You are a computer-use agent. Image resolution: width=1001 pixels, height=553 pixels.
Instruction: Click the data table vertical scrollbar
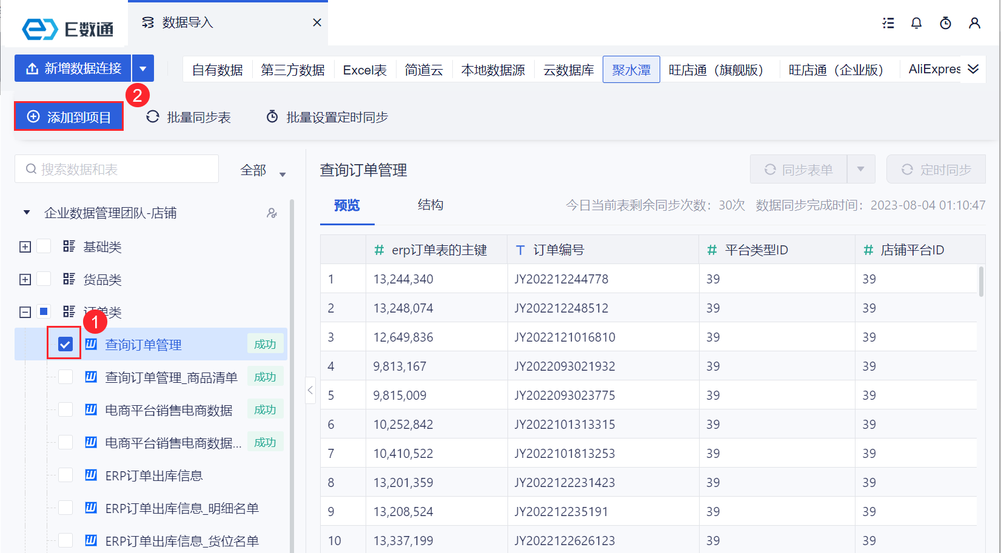coord(981,282)
